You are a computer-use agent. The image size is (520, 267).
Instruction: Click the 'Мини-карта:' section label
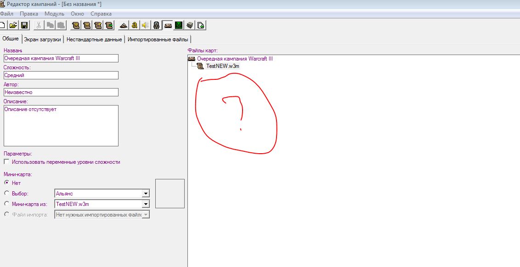pyautogui.click(x=17, y=174)
